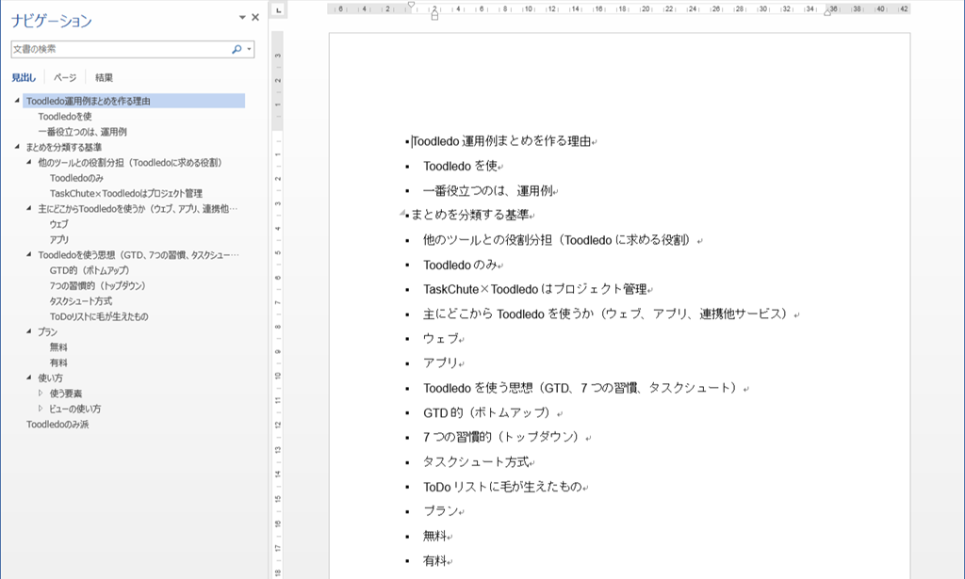Viewport: 965px width, 579px height.
Task: Select 他のツールとの役割分担 heading in navigation
Action: 130,162
